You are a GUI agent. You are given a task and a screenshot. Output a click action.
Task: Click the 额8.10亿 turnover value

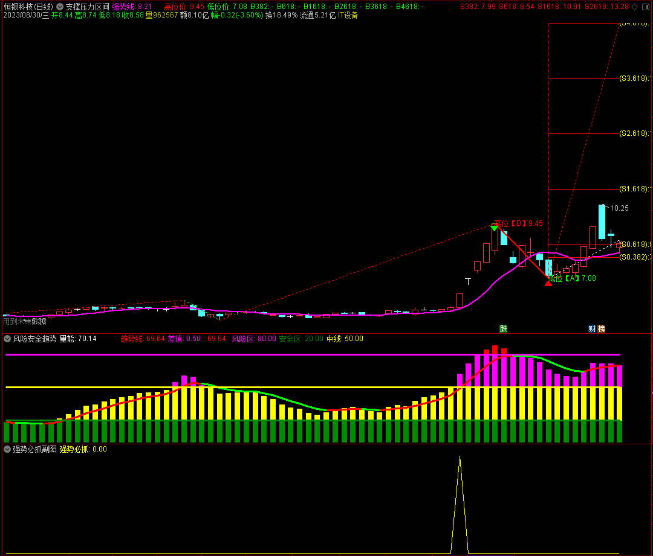pyautogui.click(x=194, y=15)
